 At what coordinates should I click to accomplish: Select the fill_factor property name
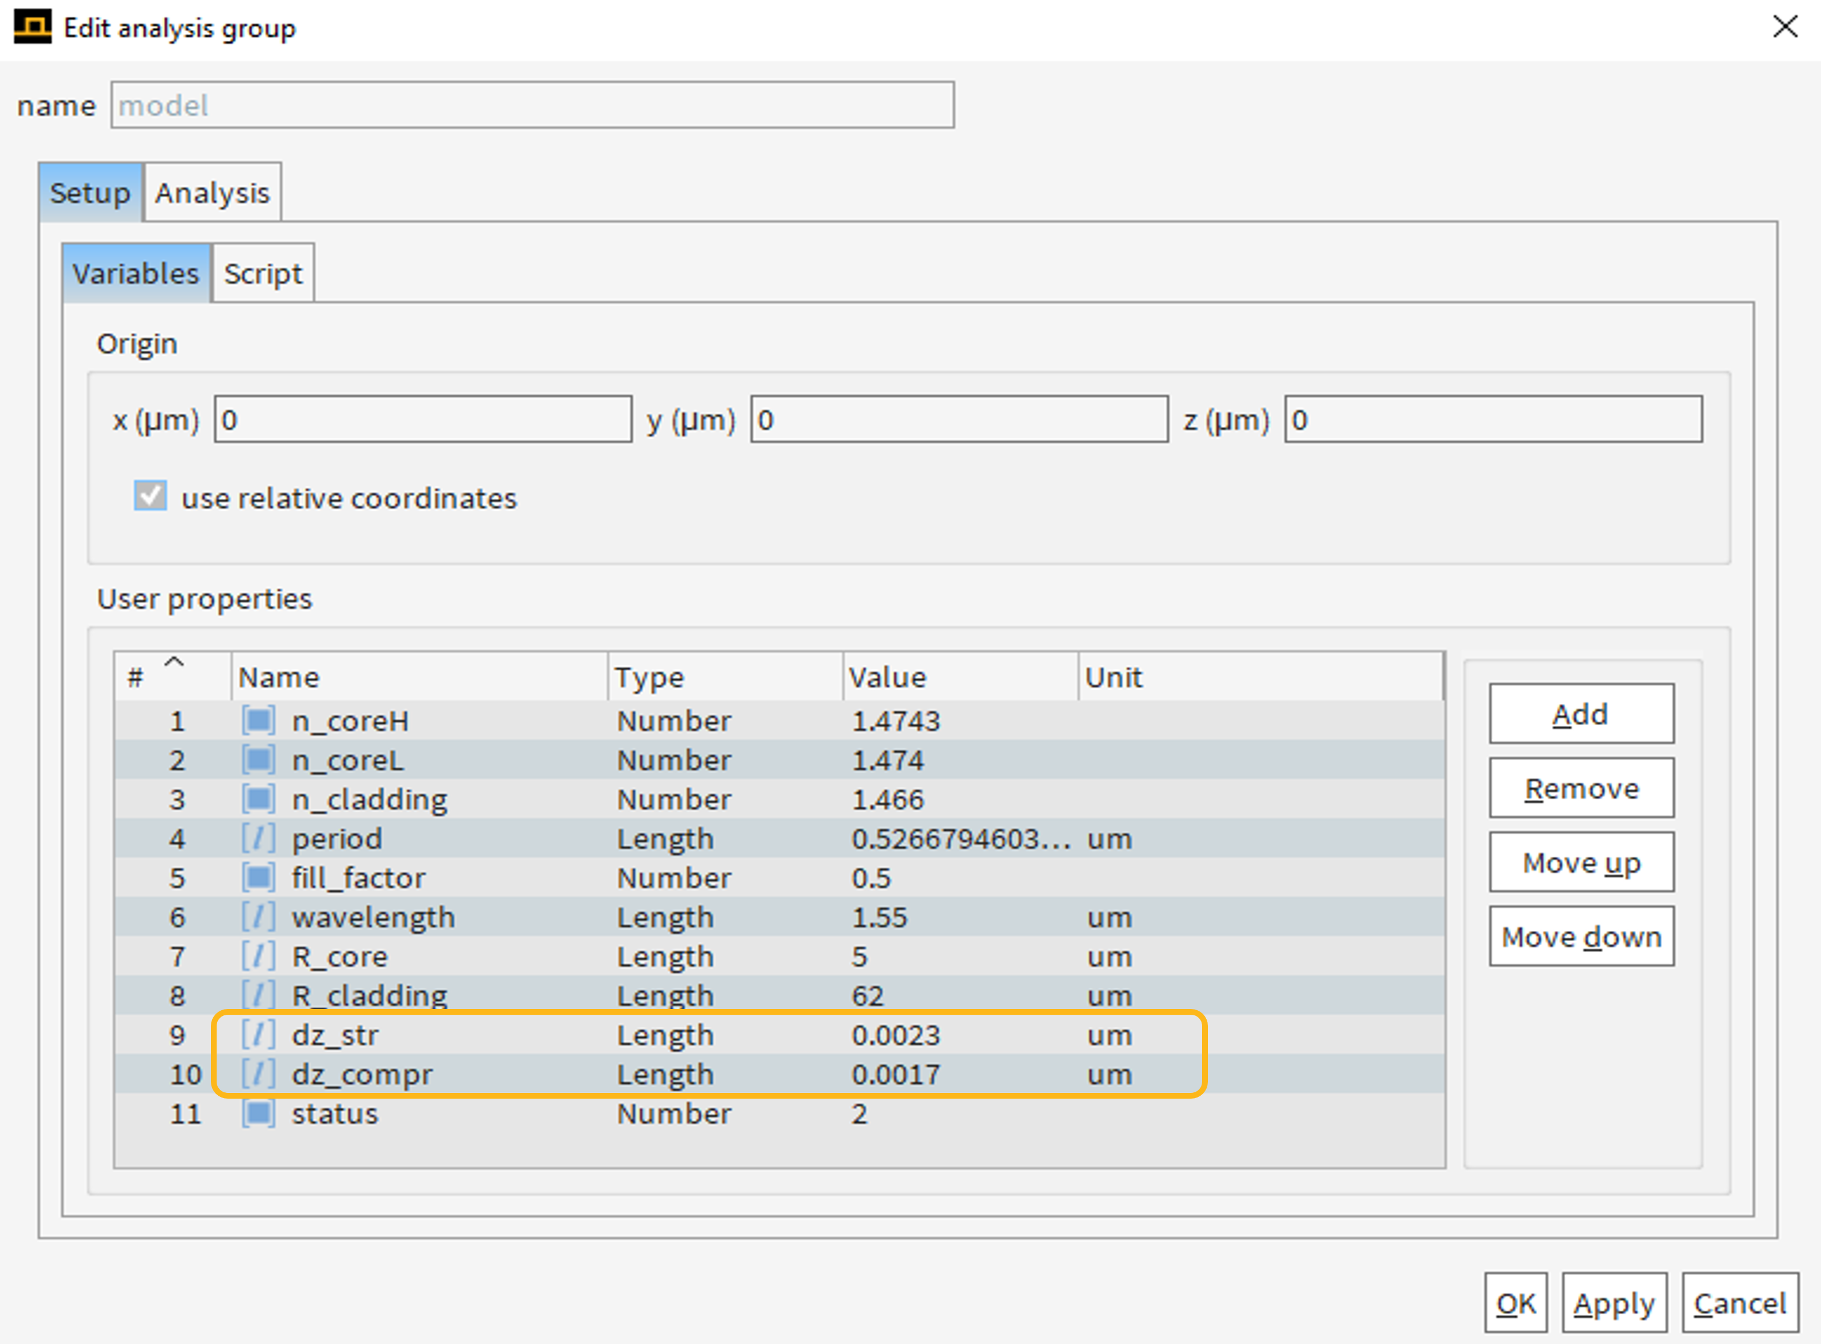(359, 878)
